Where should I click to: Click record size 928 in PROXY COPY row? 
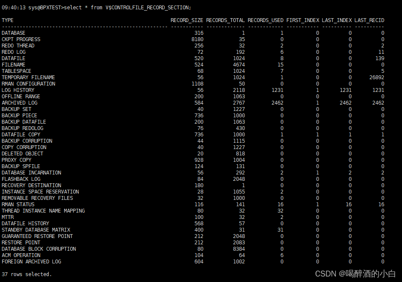pos(199,160)
